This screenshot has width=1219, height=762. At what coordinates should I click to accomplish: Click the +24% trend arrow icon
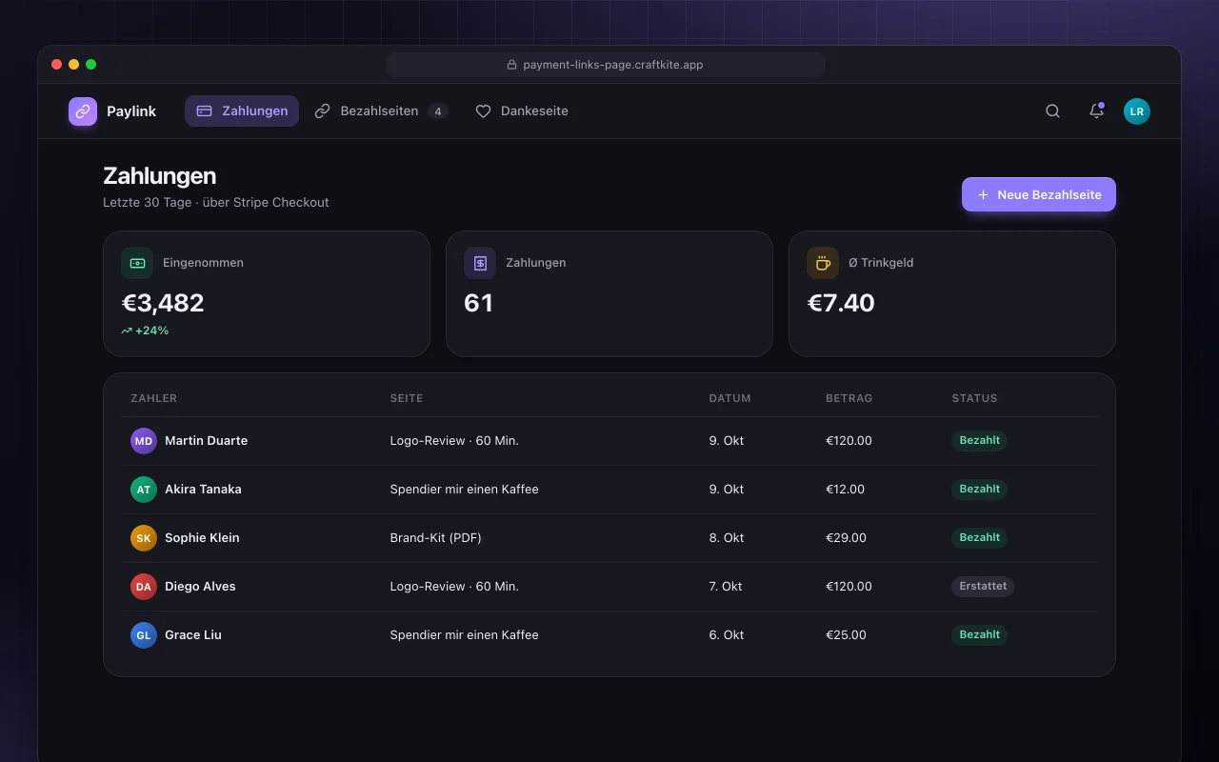point(127,331)
